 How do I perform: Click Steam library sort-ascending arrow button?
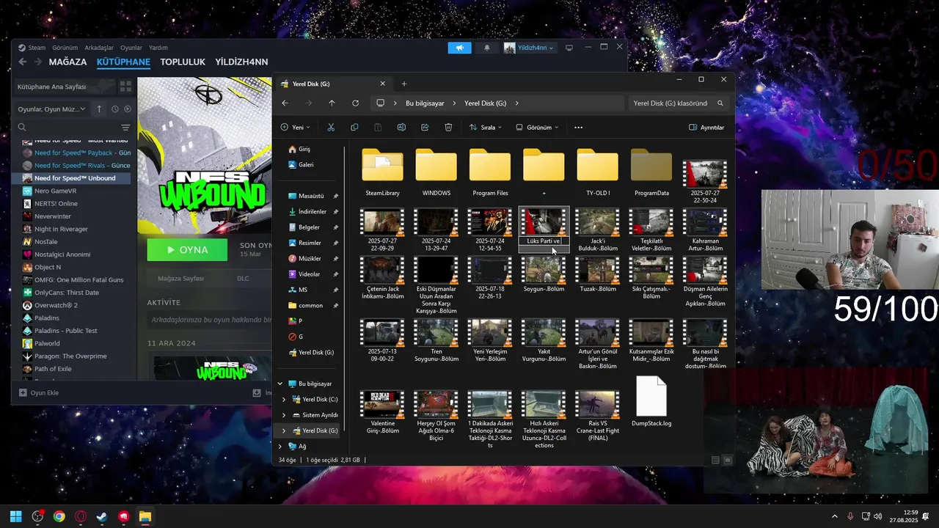point(99,109)
